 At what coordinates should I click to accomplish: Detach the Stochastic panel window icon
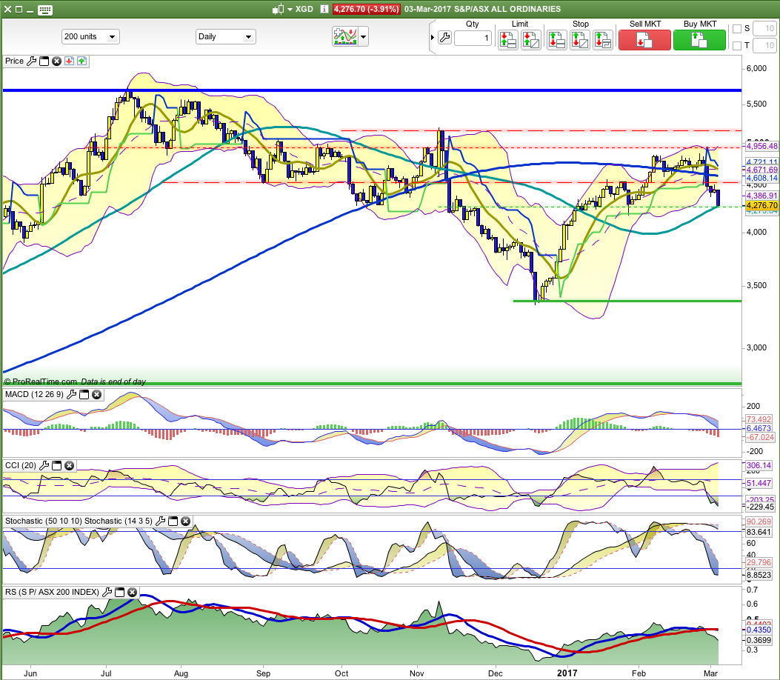[173, 521]
